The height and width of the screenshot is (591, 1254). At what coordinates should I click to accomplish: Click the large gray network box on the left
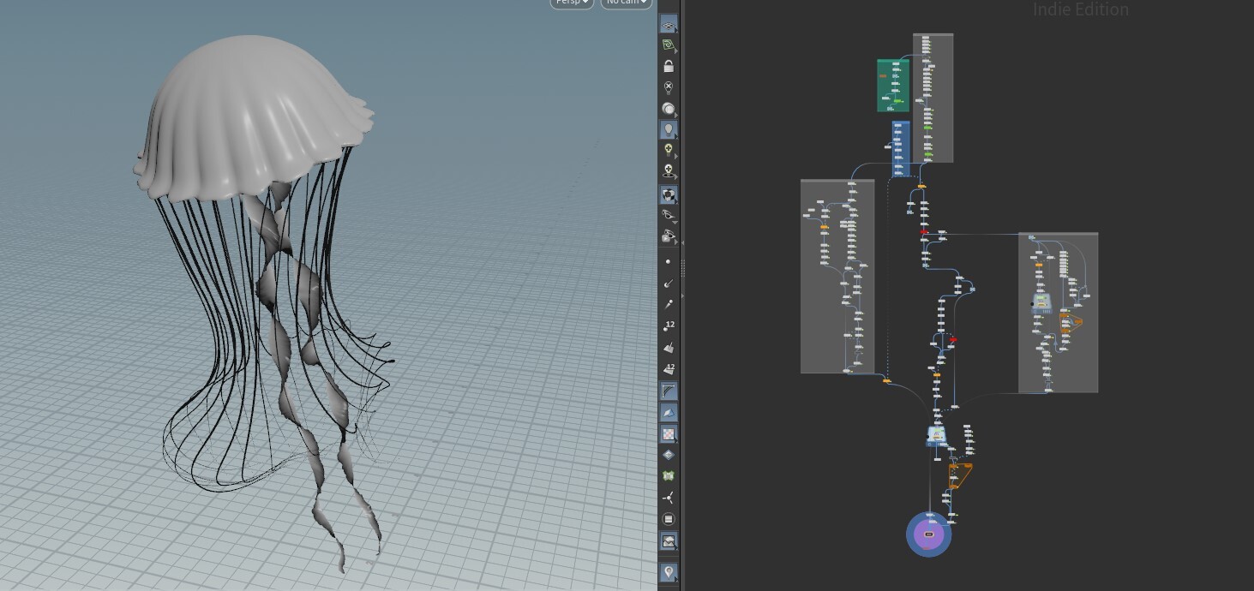(x=837, y=274)
